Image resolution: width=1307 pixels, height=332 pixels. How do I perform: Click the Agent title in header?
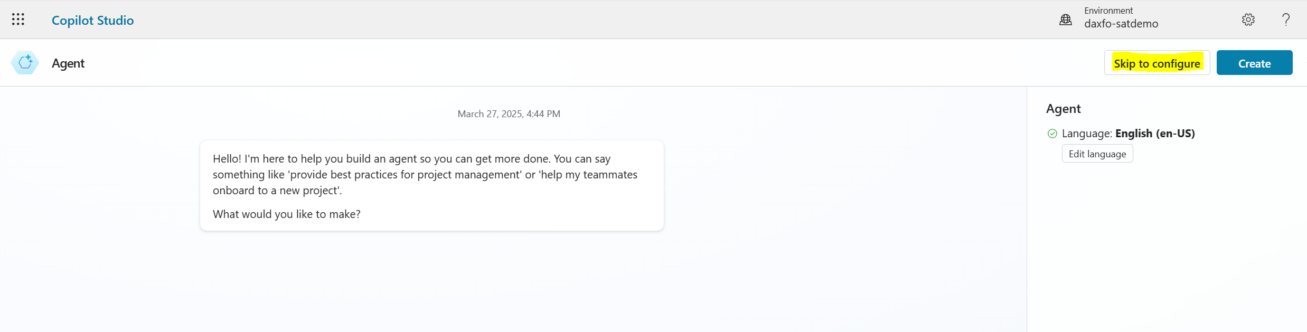pyautogui.click(x=68, y=63)
